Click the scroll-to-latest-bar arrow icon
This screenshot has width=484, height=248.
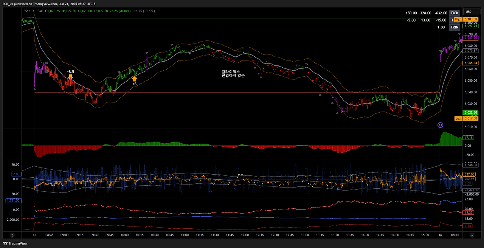pos(440,125)
